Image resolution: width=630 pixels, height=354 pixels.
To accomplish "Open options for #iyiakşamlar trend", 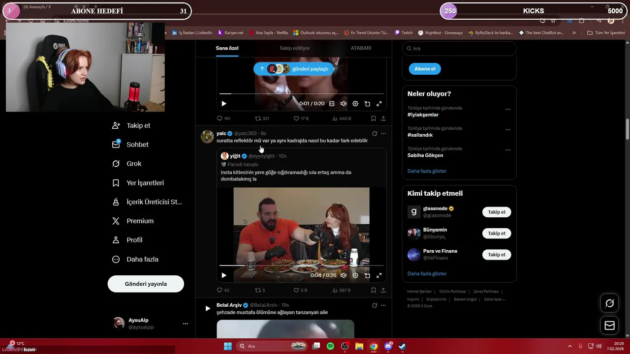I will 508,109.
